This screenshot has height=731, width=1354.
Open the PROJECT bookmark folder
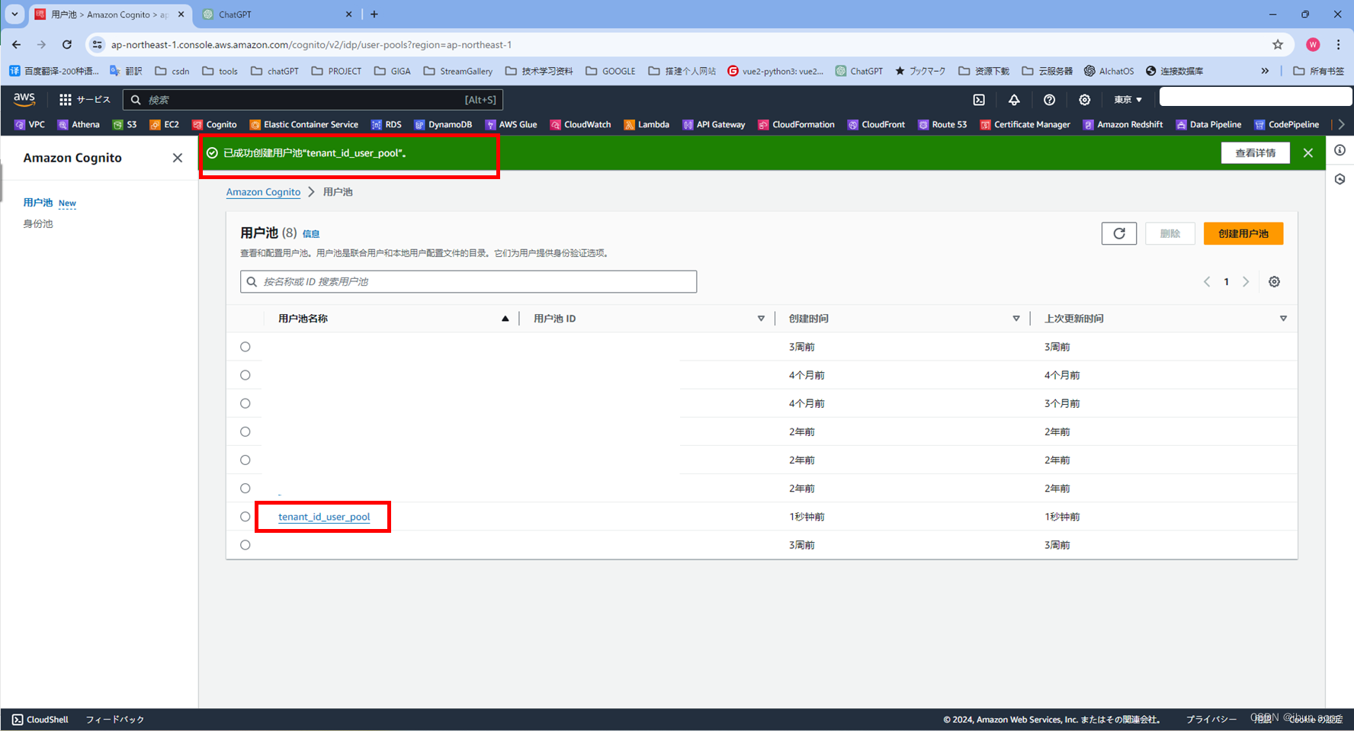[336, 71]
